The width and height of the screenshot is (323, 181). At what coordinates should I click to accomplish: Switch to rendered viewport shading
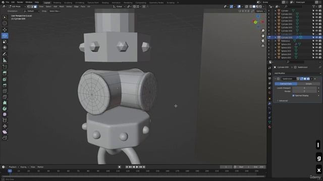tap(260, 7)
